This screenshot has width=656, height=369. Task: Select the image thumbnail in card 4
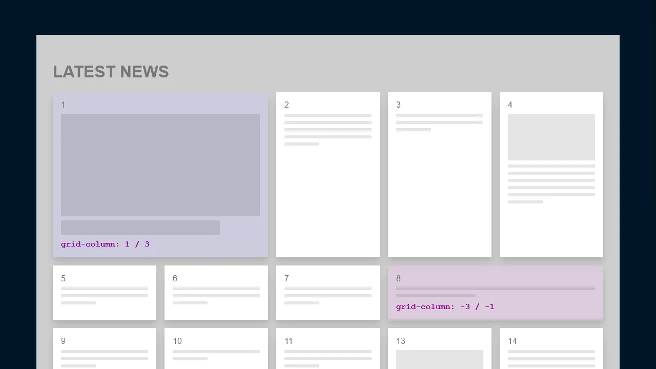click(x=551, y=136)
